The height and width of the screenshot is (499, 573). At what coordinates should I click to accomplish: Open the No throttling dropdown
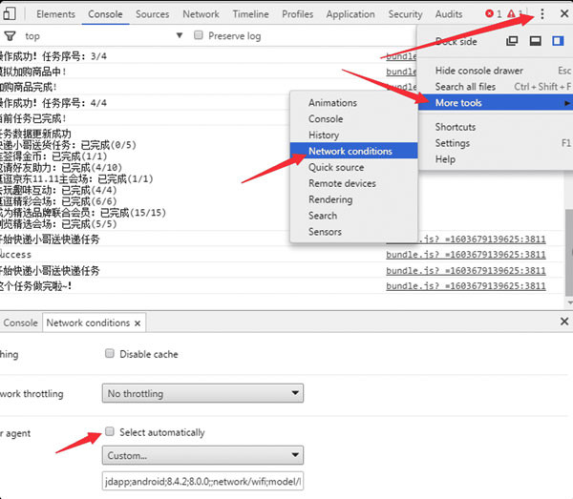pyautogui.click(x=202, y=393)
